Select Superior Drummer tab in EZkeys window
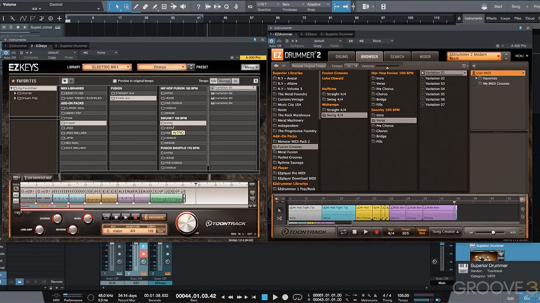Viewport: 540px width, 303px height. click(x=71, y=46)
